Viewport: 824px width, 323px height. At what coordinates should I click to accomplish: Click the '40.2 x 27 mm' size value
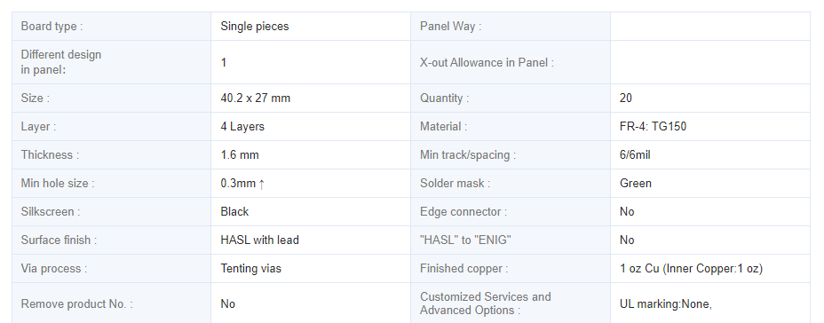[x=256, y=98]
